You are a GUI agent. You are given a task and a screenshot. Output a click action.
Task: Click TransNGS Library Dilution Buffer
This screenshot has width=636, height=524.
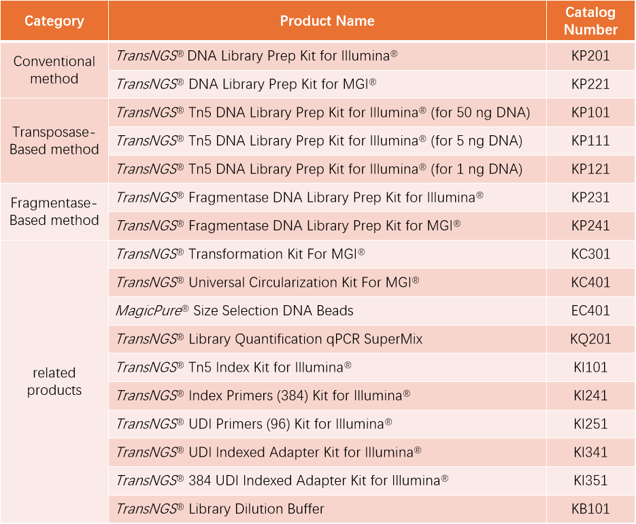point(220,509)
